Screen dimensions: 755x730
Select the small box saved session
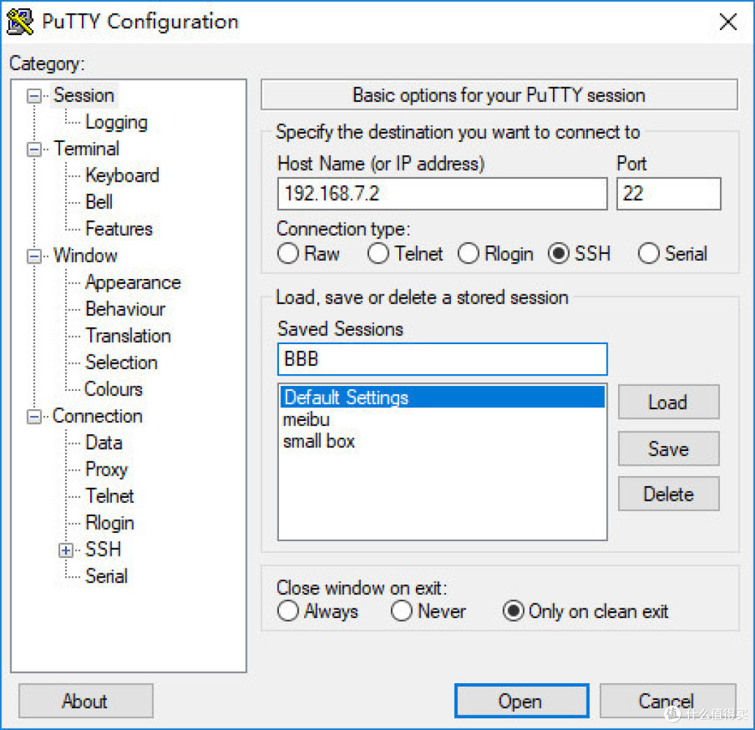tap(442, 441)
